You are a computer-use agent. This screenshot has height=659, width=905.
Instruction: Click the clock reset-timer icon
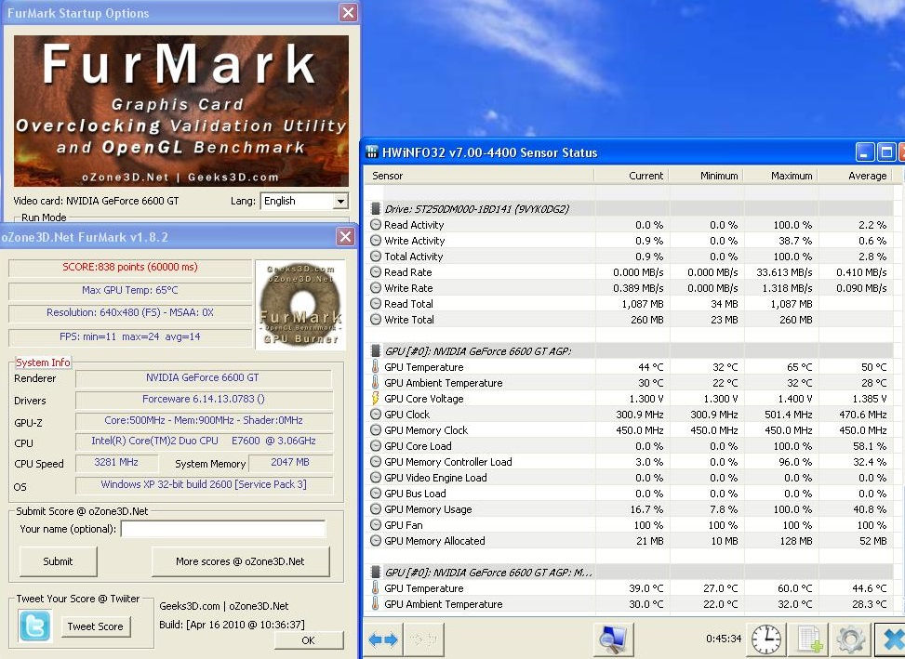tap(765, 639)
